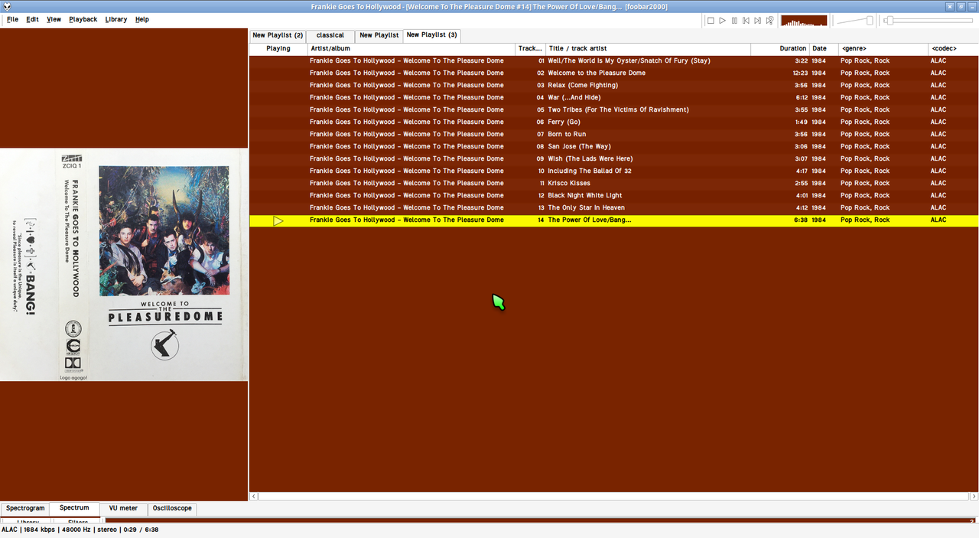
Task: Select track War (...And Hide)
Action: [613, 97]
